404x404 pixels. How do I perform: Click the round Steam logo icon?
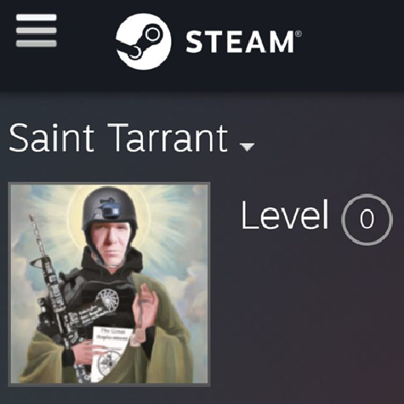click(144, 42)
